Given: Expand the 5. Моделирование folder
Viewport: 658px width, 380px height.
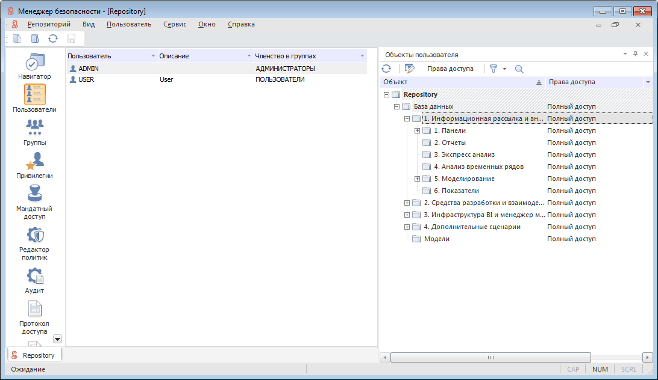Looking at the screenshot, I should point(417,179).
